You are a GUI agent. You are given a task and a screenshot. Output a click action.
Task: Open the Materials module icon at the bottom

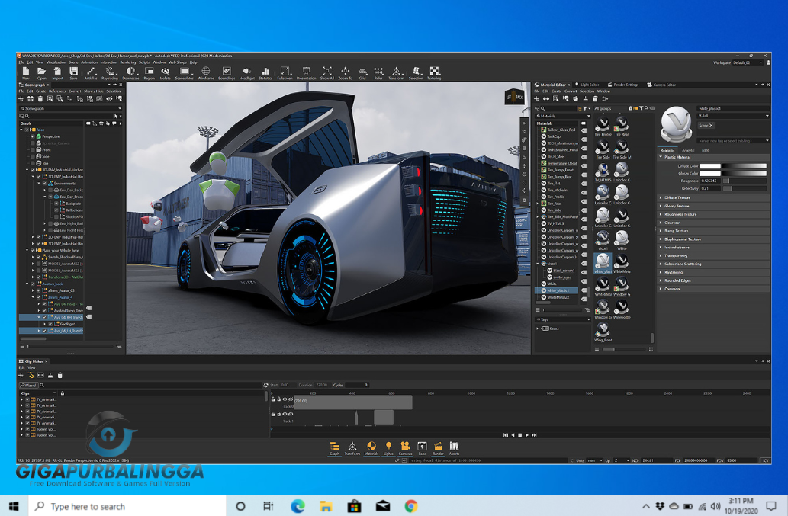(x=371, y=445)
